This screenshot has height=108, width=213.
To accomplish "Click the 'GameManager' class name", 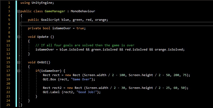I will tap(55, 11).
